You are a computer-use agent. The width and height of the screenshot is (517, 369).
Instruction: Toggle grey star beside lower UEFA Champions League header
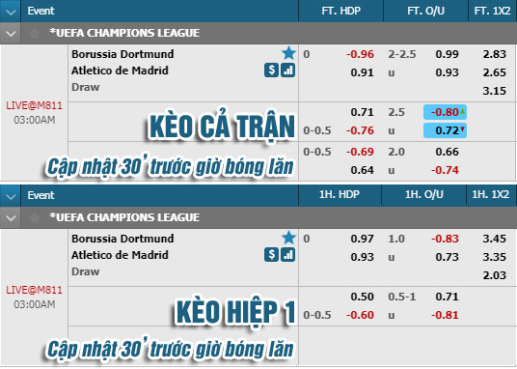click(x=34, y=217)
